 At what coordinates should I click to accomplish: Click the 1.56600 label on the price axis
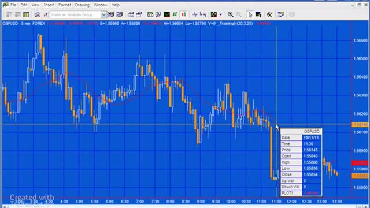(x=360, y=40)
